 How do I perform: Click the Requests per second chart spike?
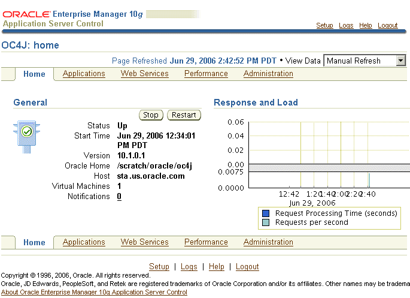point(369,180)
